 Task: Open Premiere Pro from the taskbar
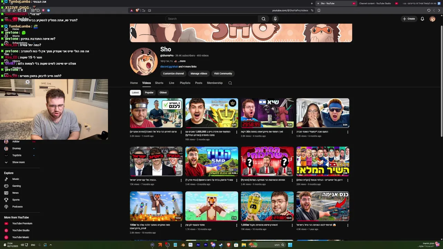coord(206,245)
